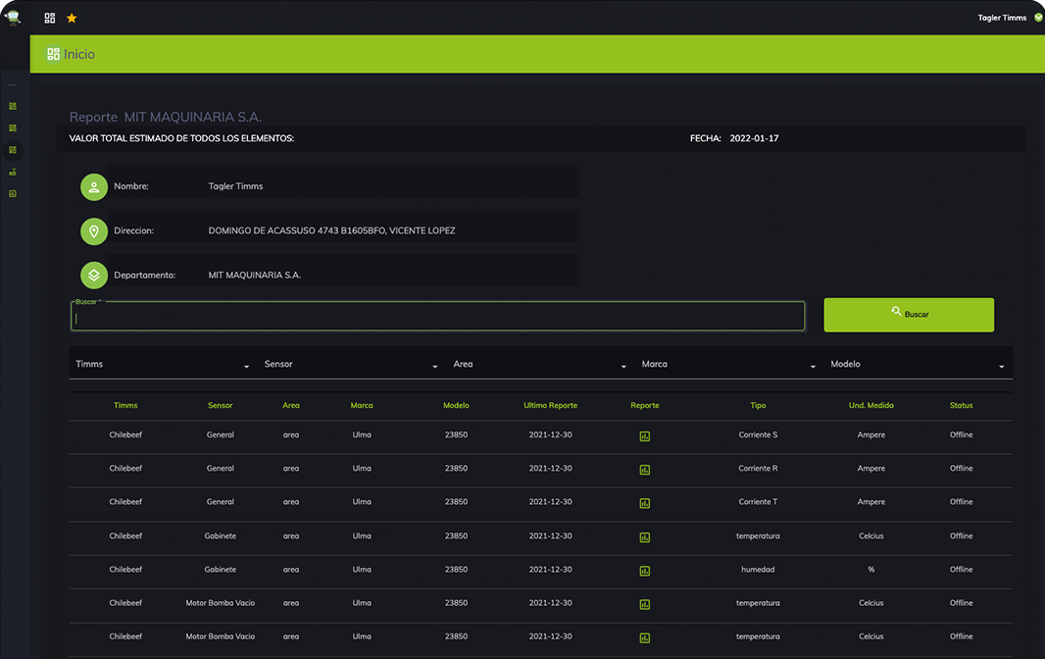Click the Nombre value Tagler Timms
The image size is (1045, 659).
(x=235, y=186)
